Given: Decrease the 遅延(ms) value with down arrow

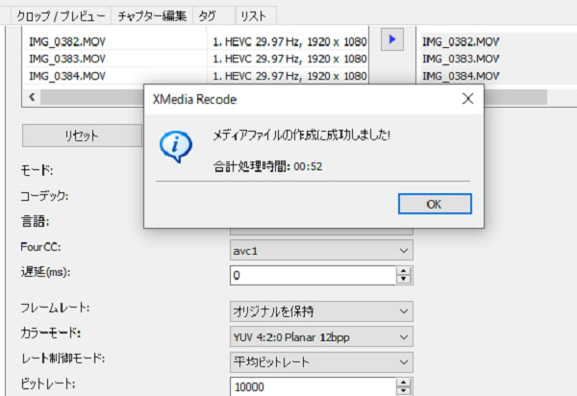Looking at the screenshot, I should coord(404,280).
